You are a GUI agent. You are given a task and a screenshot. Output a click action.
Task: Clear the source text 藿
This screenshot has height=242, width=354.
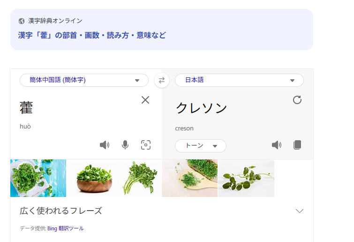click(145, 100)
